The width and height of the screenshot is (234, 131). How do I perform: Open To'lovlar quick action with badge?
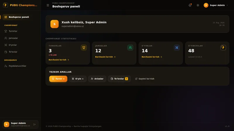(x=119, y=79)
